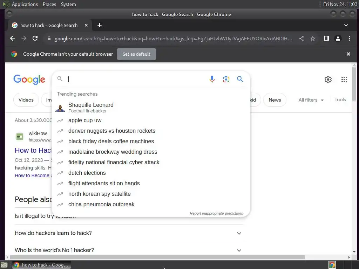Viewport: 359px width, 269px height.
Task: Click the forward navigation arrow
Action: pos(24,39)
